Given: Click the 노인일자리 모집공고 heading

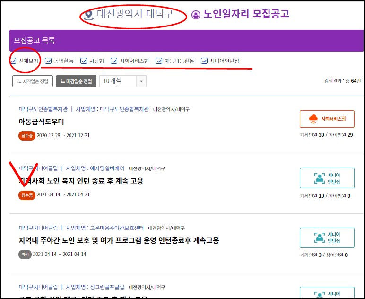Looking at the screenshot, I should (246, 14).
